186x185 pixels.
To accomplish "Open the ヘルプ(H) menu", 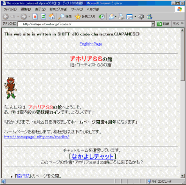I will click(x=93, y=9).
